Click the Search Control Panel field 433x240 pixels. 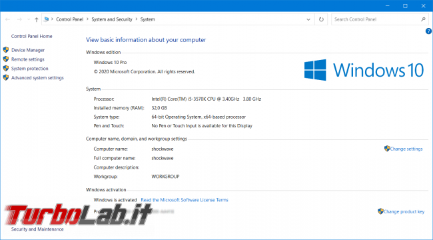pos(380,19)
